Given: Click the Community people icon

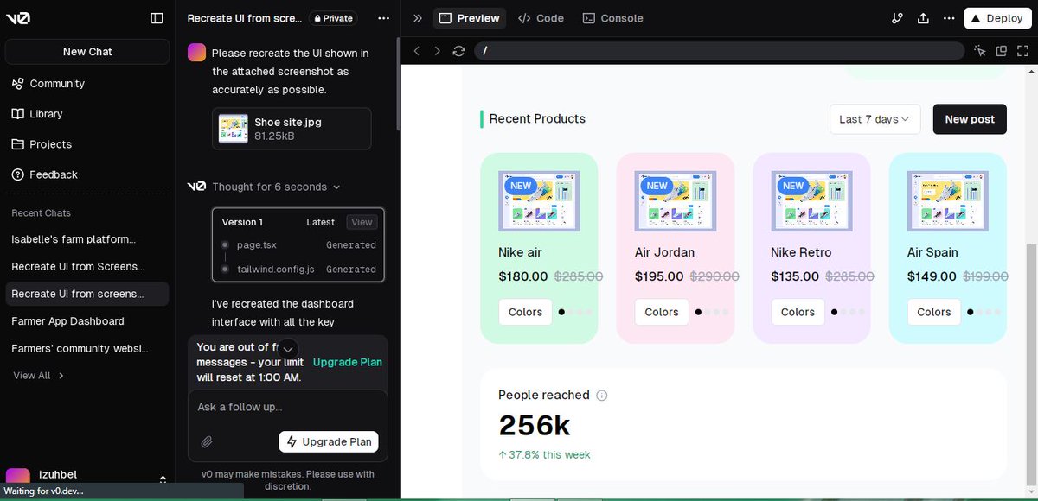Looking at the screenshot, I should 18,84.
